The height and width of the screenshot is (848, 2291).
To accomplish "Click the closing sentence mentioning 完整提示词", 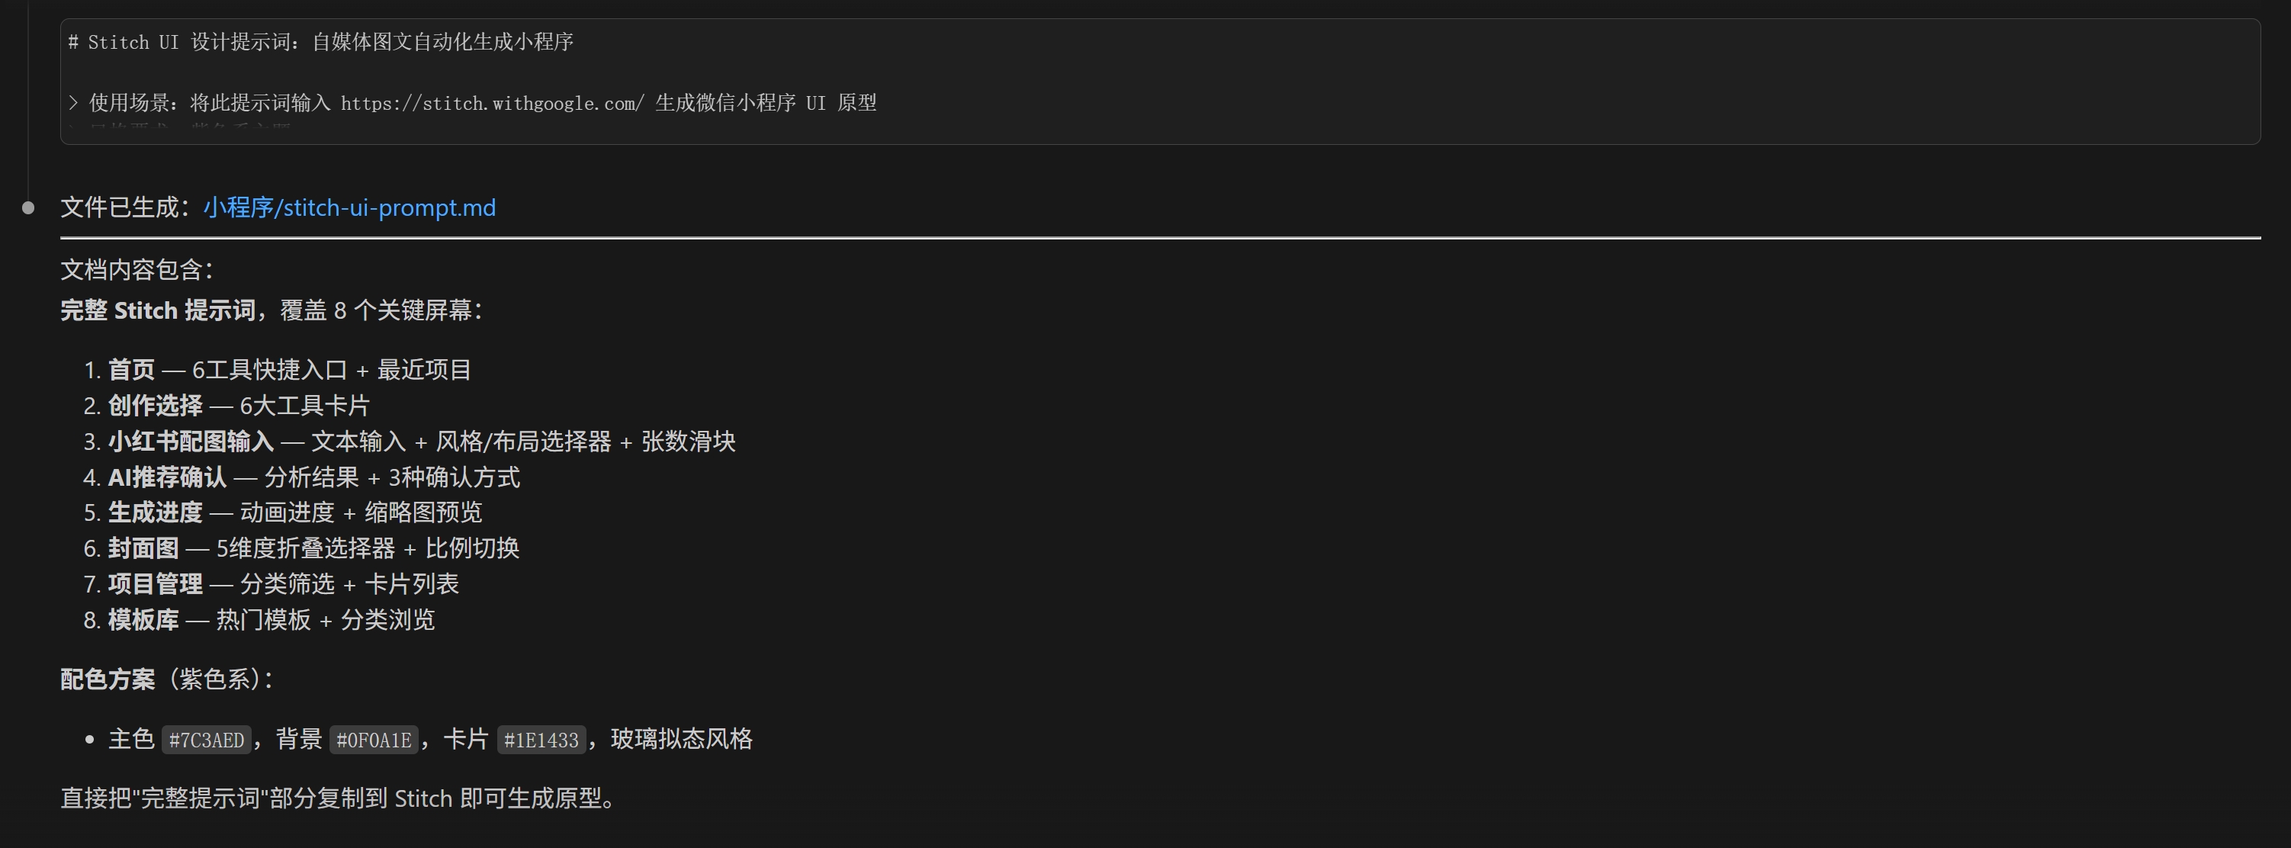I will pos(338,798).
